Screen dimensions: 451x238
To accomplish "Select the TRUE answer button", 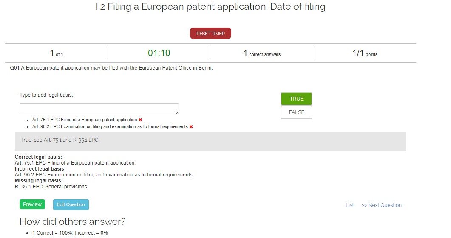I will pyautogui.click(x=296, y=99).
